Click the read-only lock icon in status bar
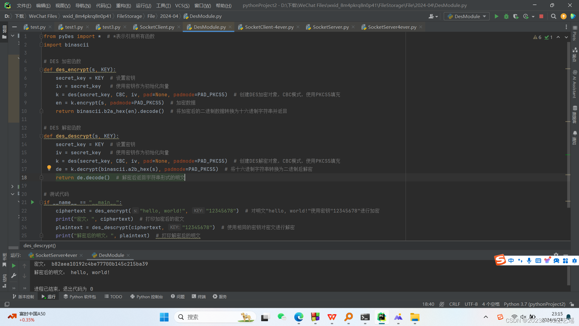 click(572, 304)
